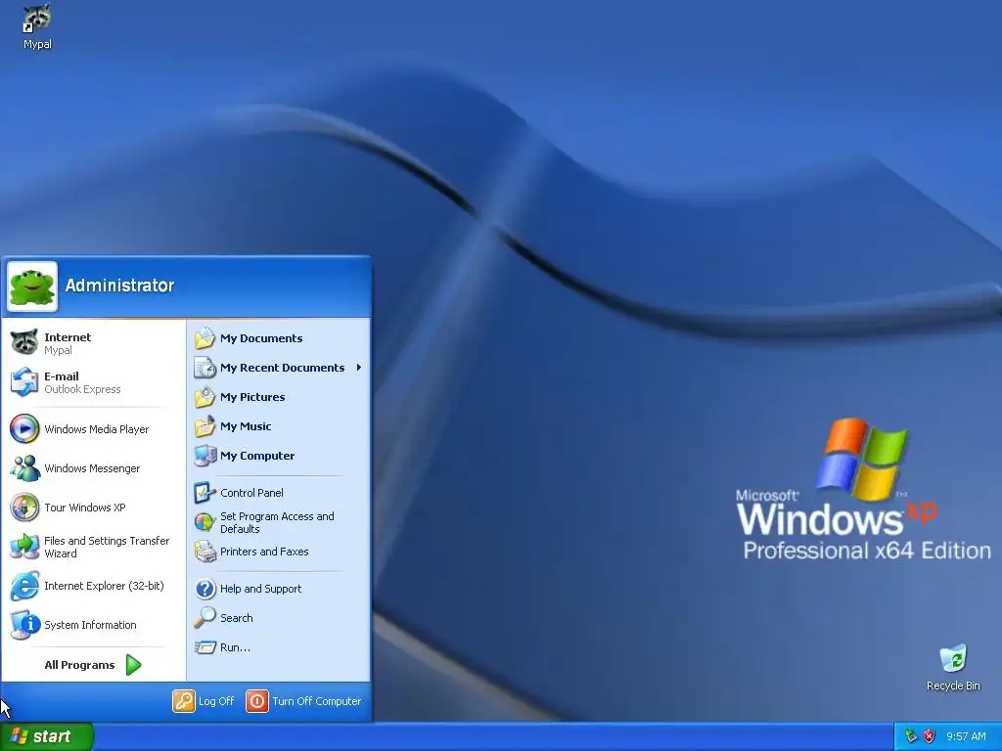Click the Search label
This screenshot has width=1002, height=751.
(237, 618)
